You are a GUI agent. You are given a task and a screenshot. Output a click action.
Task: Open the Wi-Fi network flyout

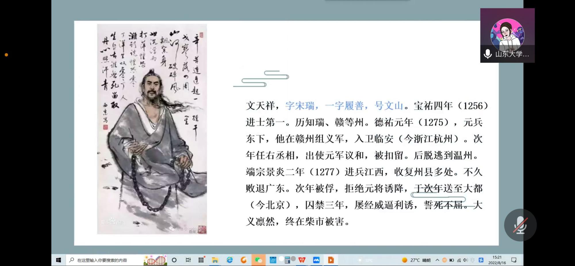click(x=459, y=260)
